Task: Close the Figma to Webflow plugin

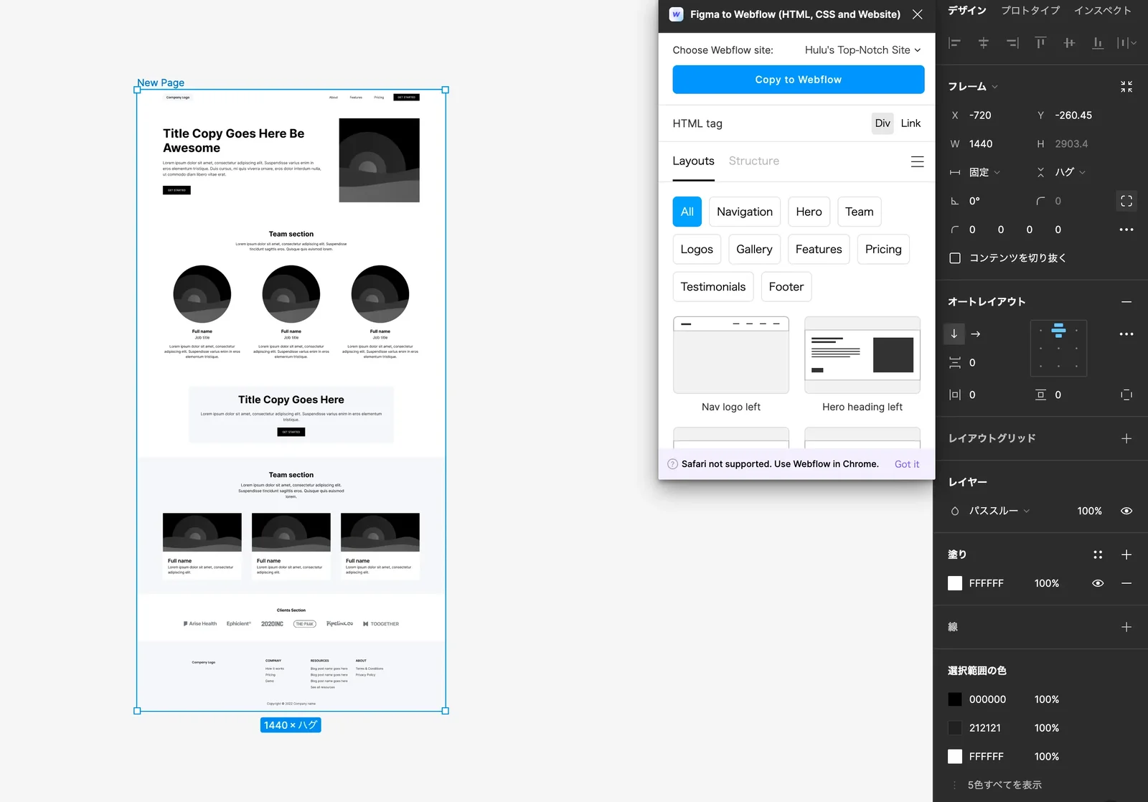Action: [x=917, y=14]
